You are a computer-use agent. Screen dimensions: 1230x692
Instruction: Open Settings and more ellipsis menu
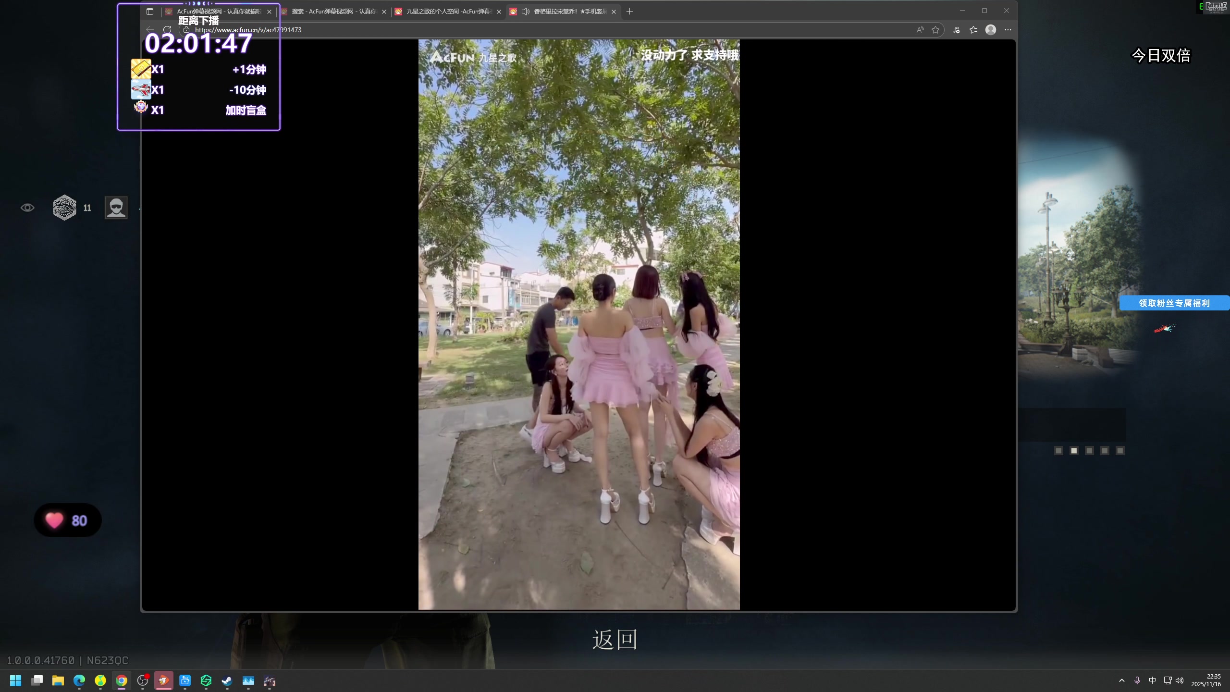1008,30
